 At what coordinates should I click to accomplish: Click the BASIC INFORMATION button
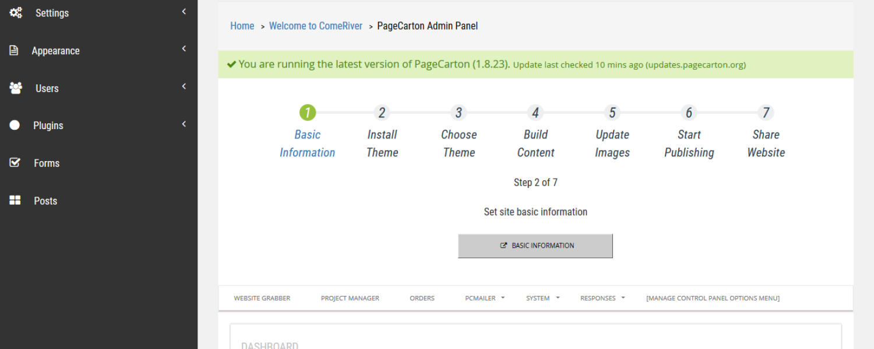tap(535, 245)
